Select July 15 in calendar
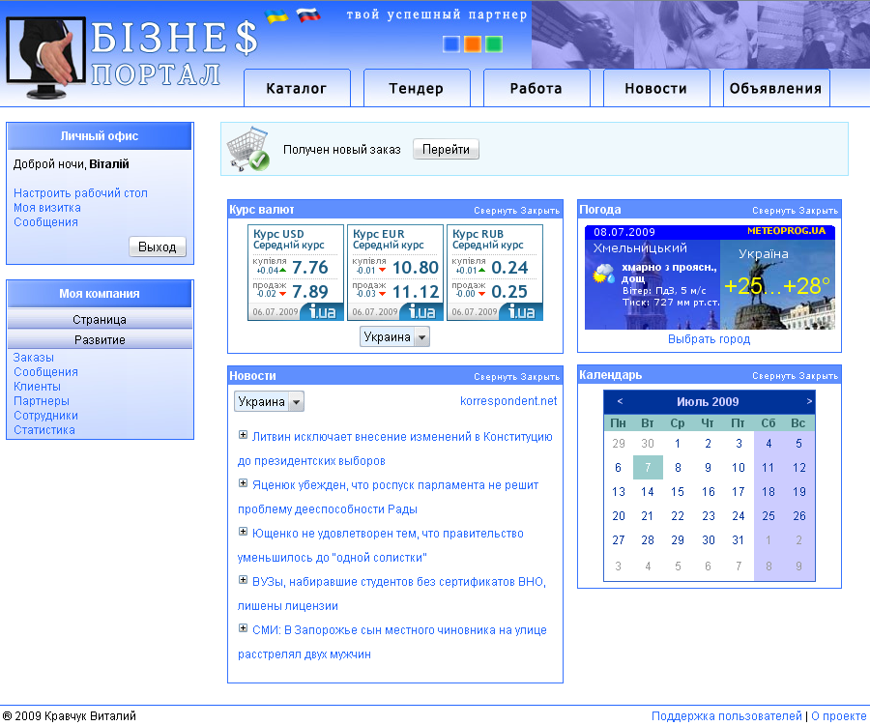The image size is (870, 726). (678, 492)
